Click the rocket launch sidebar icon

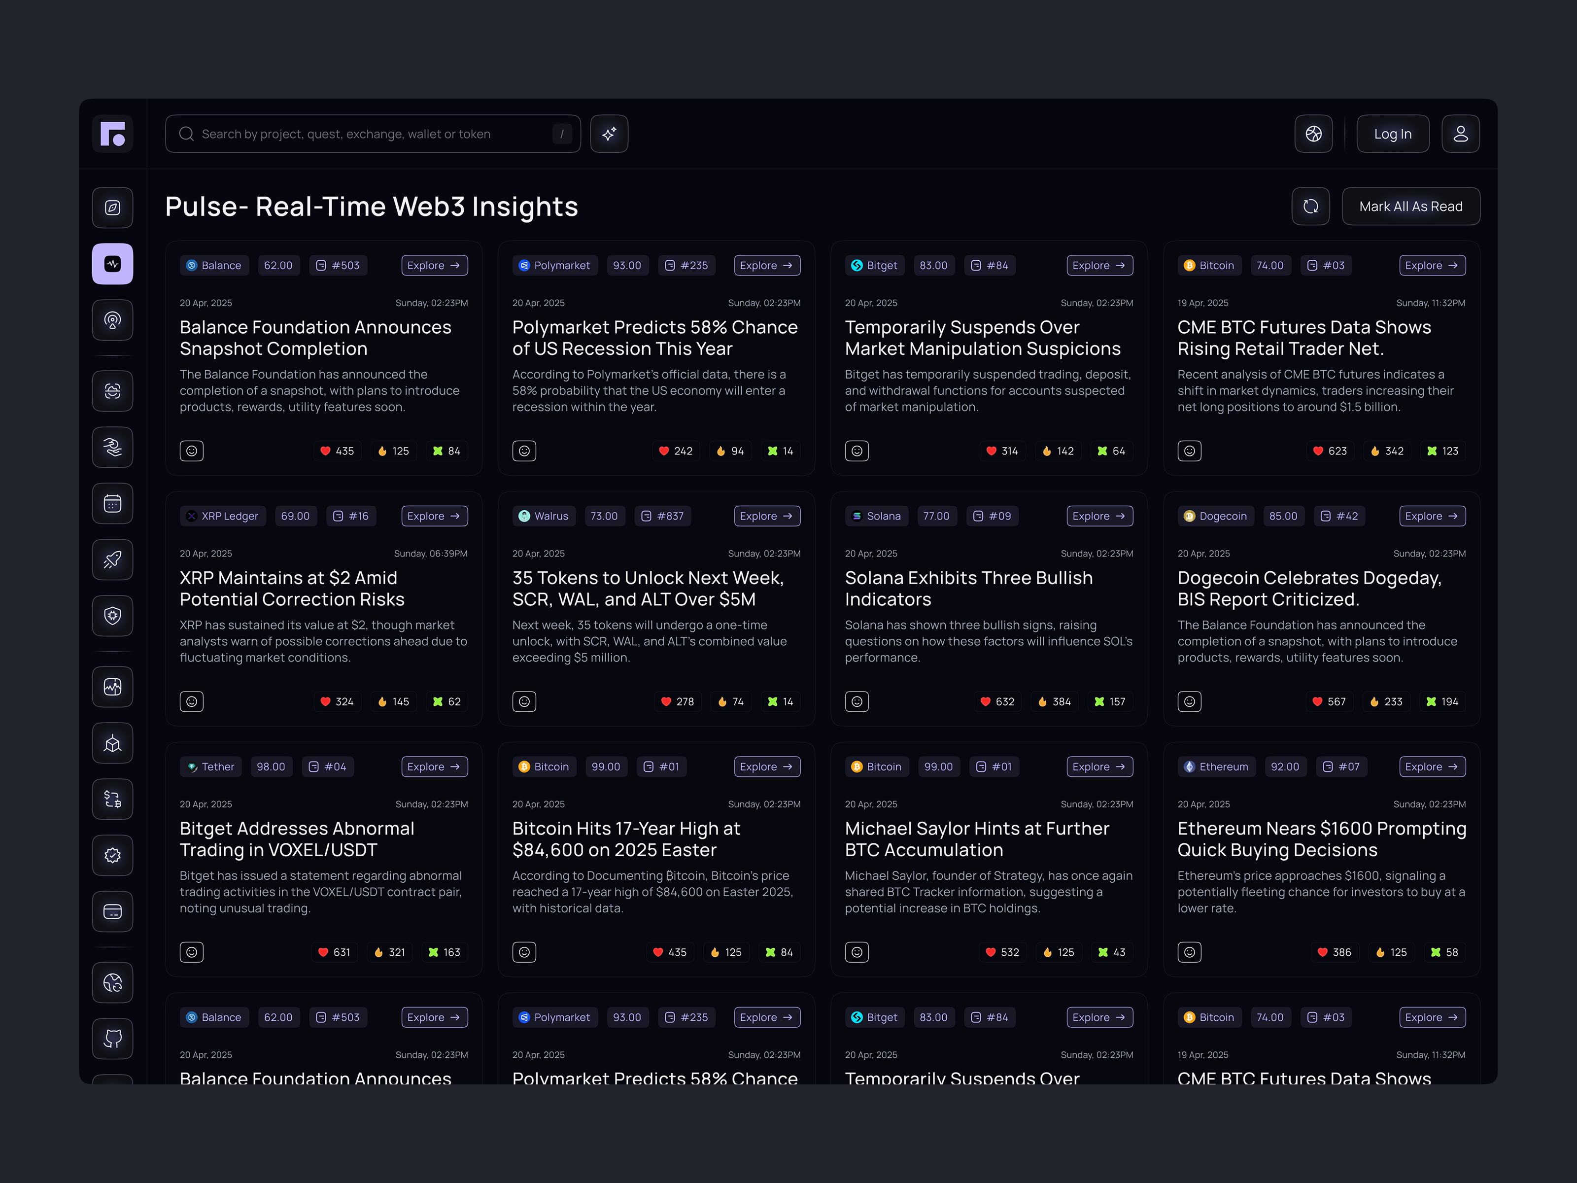click(113, 560)
